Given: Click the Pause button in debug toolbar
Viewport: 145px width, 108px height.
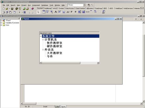Looking at the screenshot, I should [x=25, y=12].
